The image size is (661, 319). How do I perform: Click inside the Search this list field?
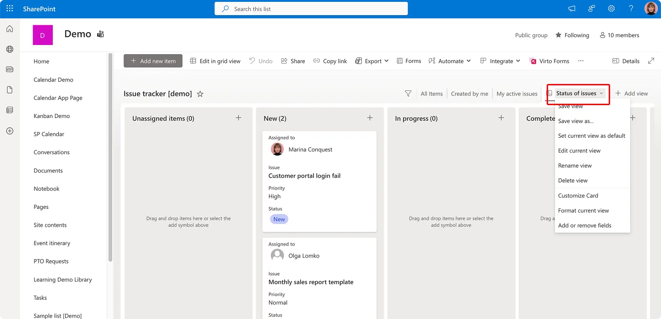[311, 8]
